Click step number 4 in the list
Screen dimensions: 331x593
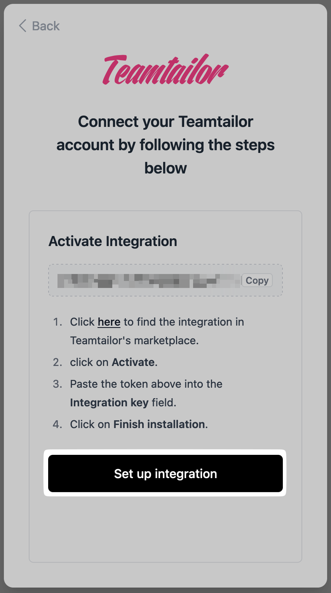point(57,425)
